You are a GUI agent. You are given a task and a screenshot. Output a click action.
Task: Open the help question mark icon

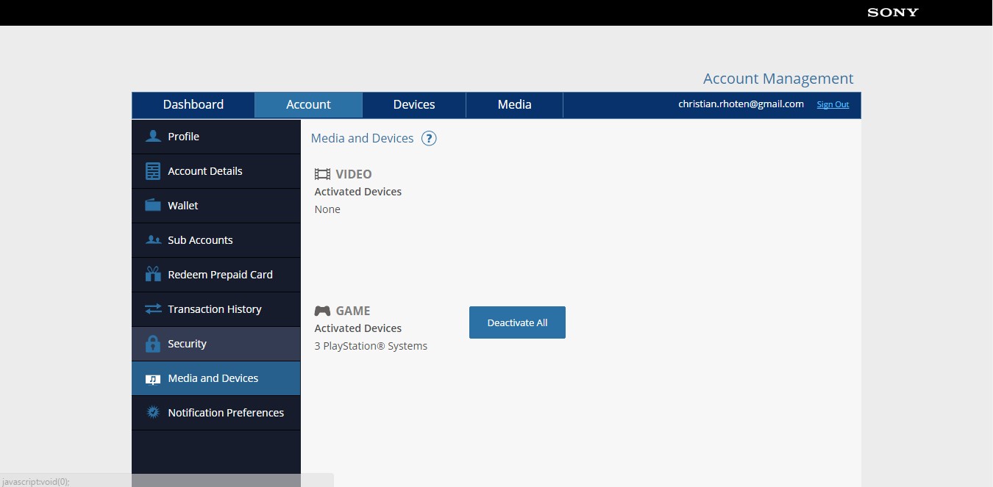pos(429,138)
